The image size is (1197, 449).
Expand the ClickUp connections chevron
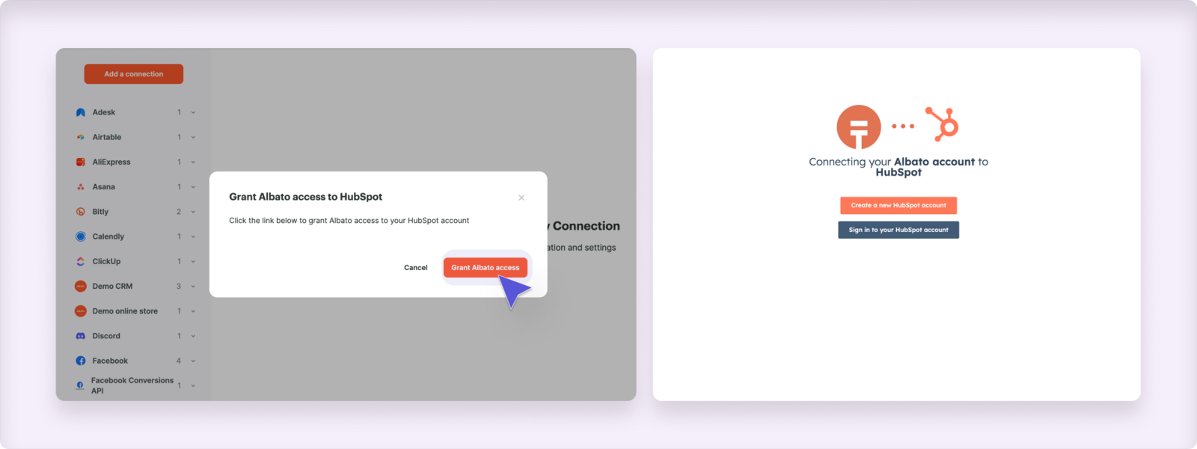click(193, 261)
